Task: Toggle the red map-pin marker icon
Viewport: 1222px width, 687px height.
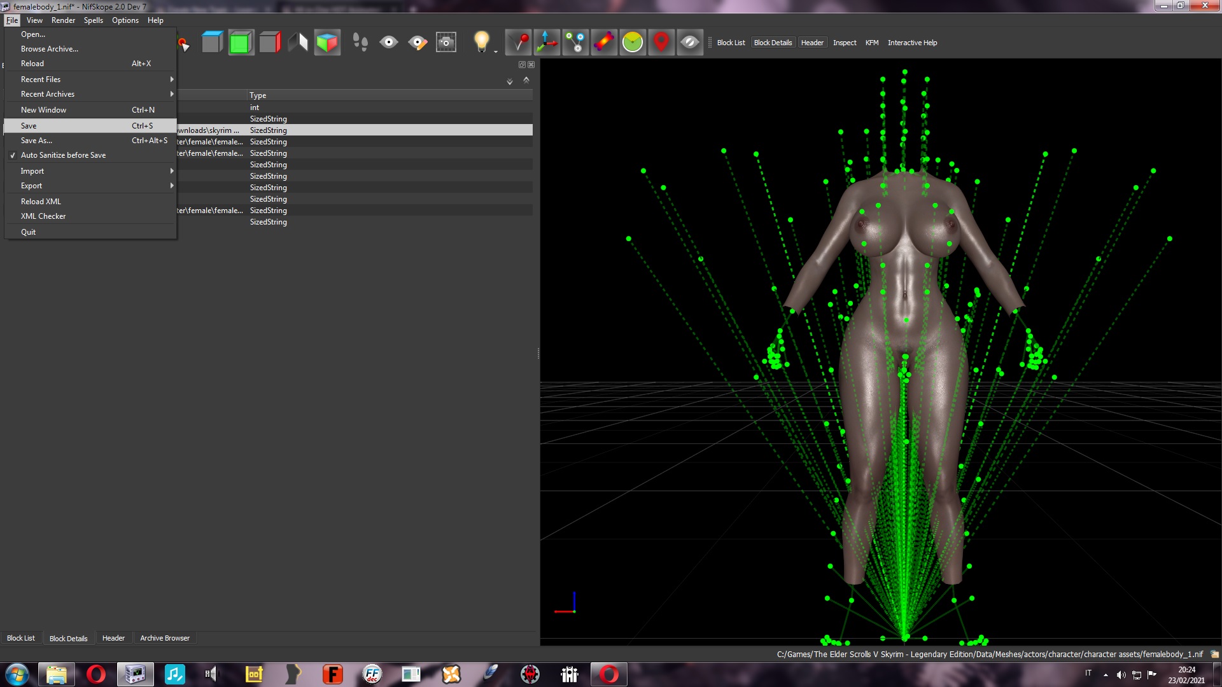Action: [x=661, y=43]
